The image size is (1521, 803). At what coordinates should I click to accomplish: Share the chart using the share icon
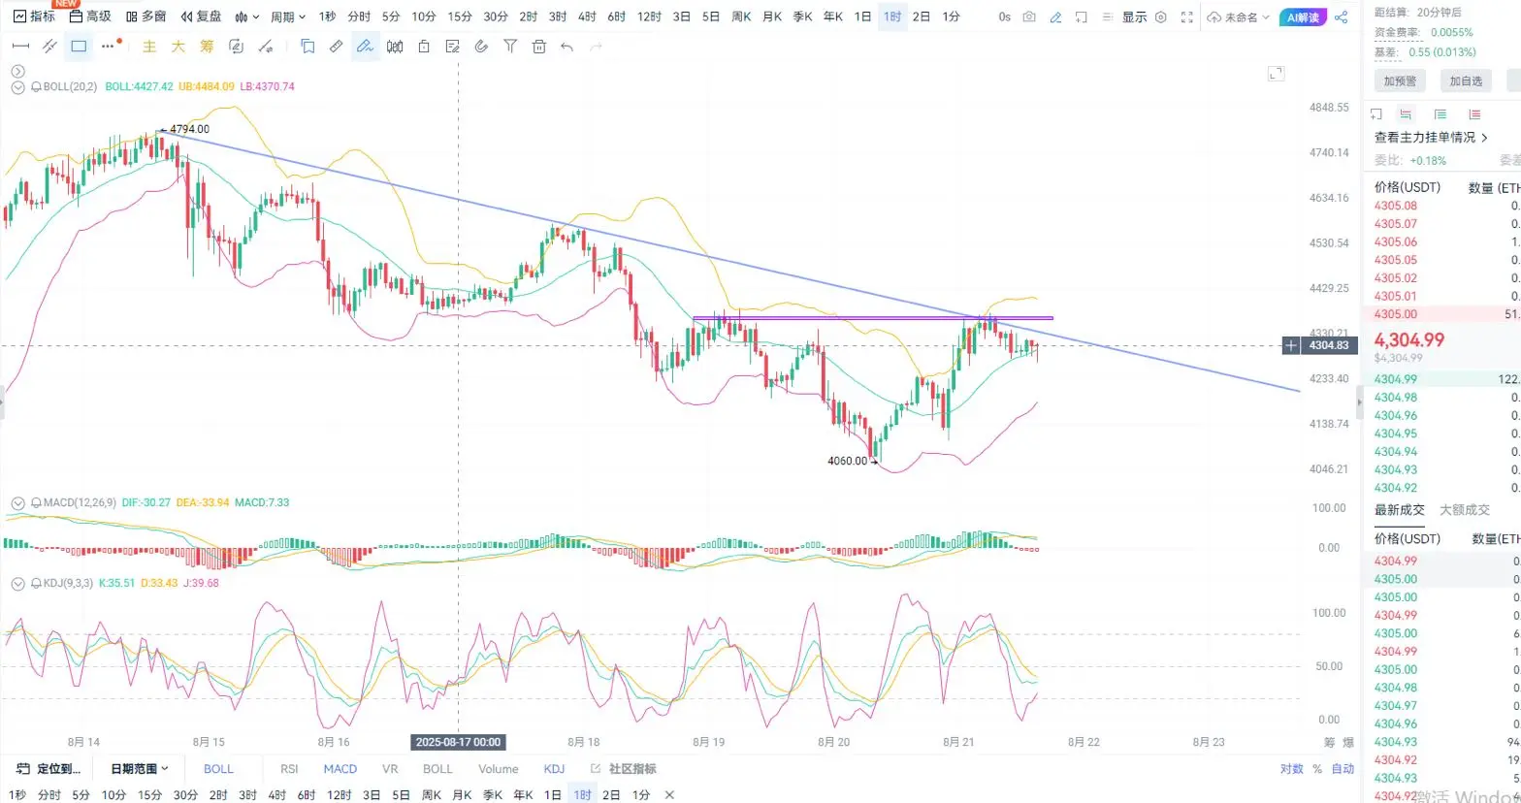[1342, 16]
